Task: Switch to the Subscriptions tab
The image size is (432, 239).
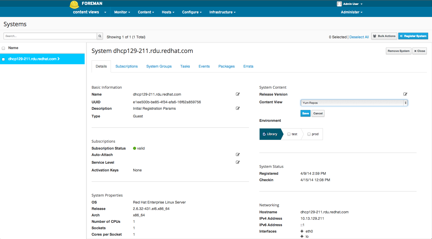Action: (127, 66)
